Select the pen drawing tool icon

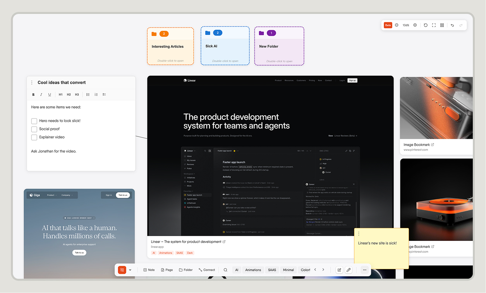349,270
